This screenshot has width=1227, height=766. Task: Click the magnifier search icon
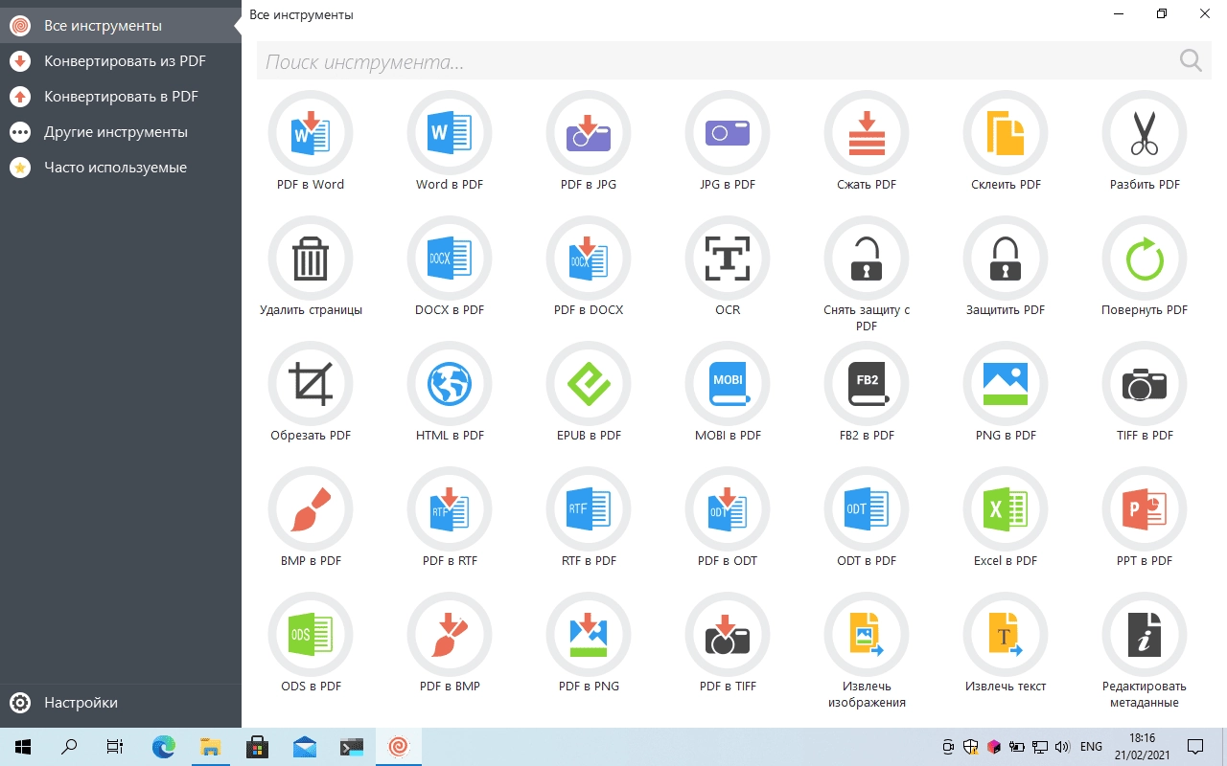pyautogui.click(x=1191, y=61)
